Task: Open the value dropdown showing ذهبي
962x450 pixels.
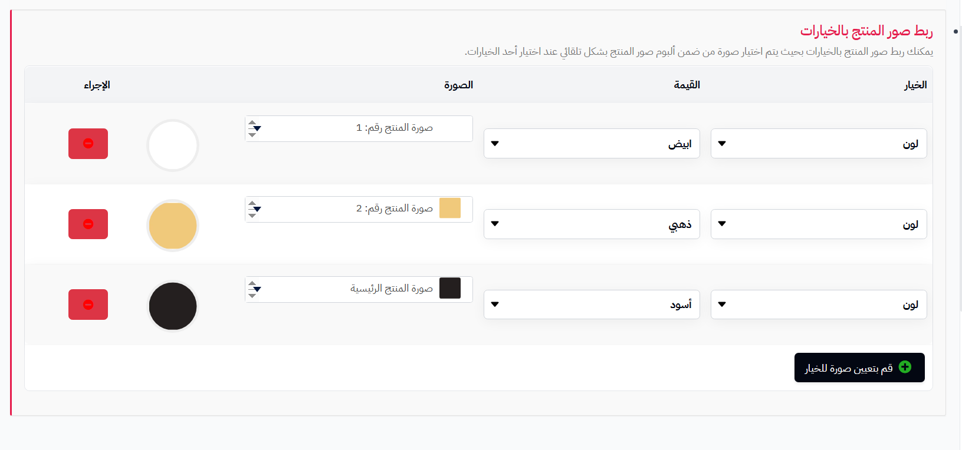Action: point(592,224)
